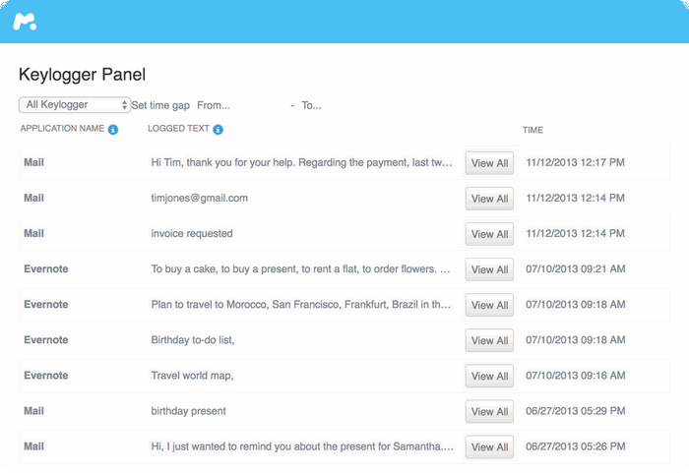689x473 pixels.
Task: Click LOGGED TEXT column header
Action: click(178, 129)
